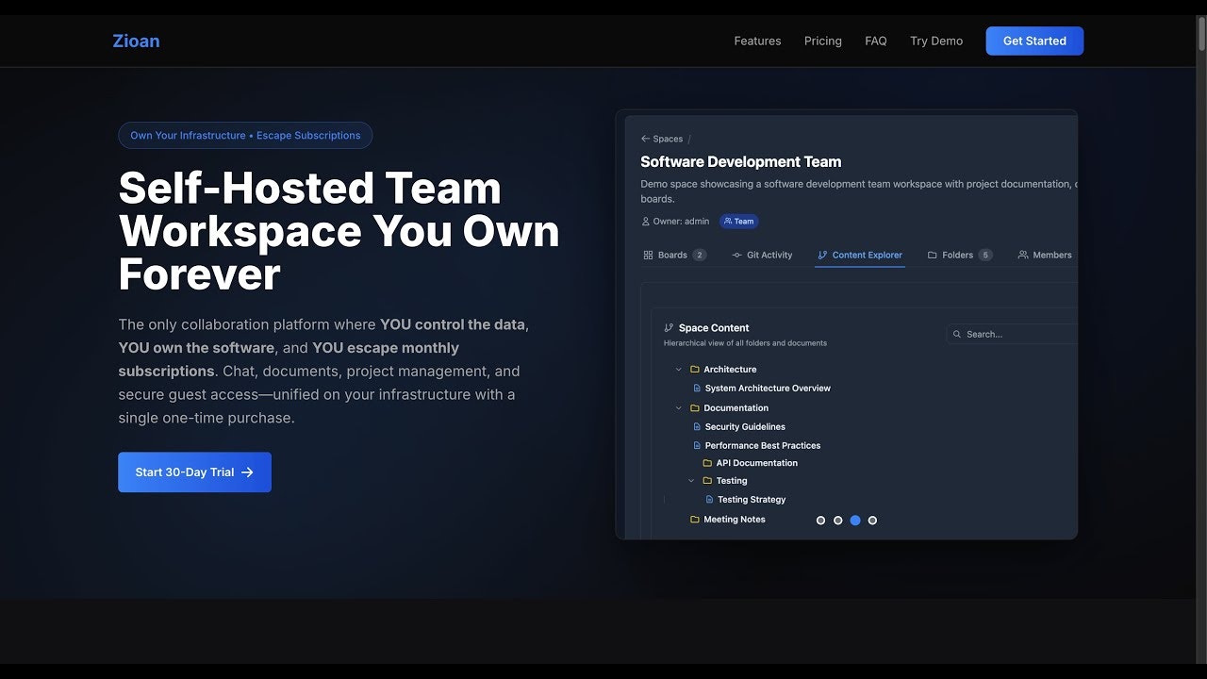Click the Owner: admin text
The image size is (1207, 679).
point(681,222)
